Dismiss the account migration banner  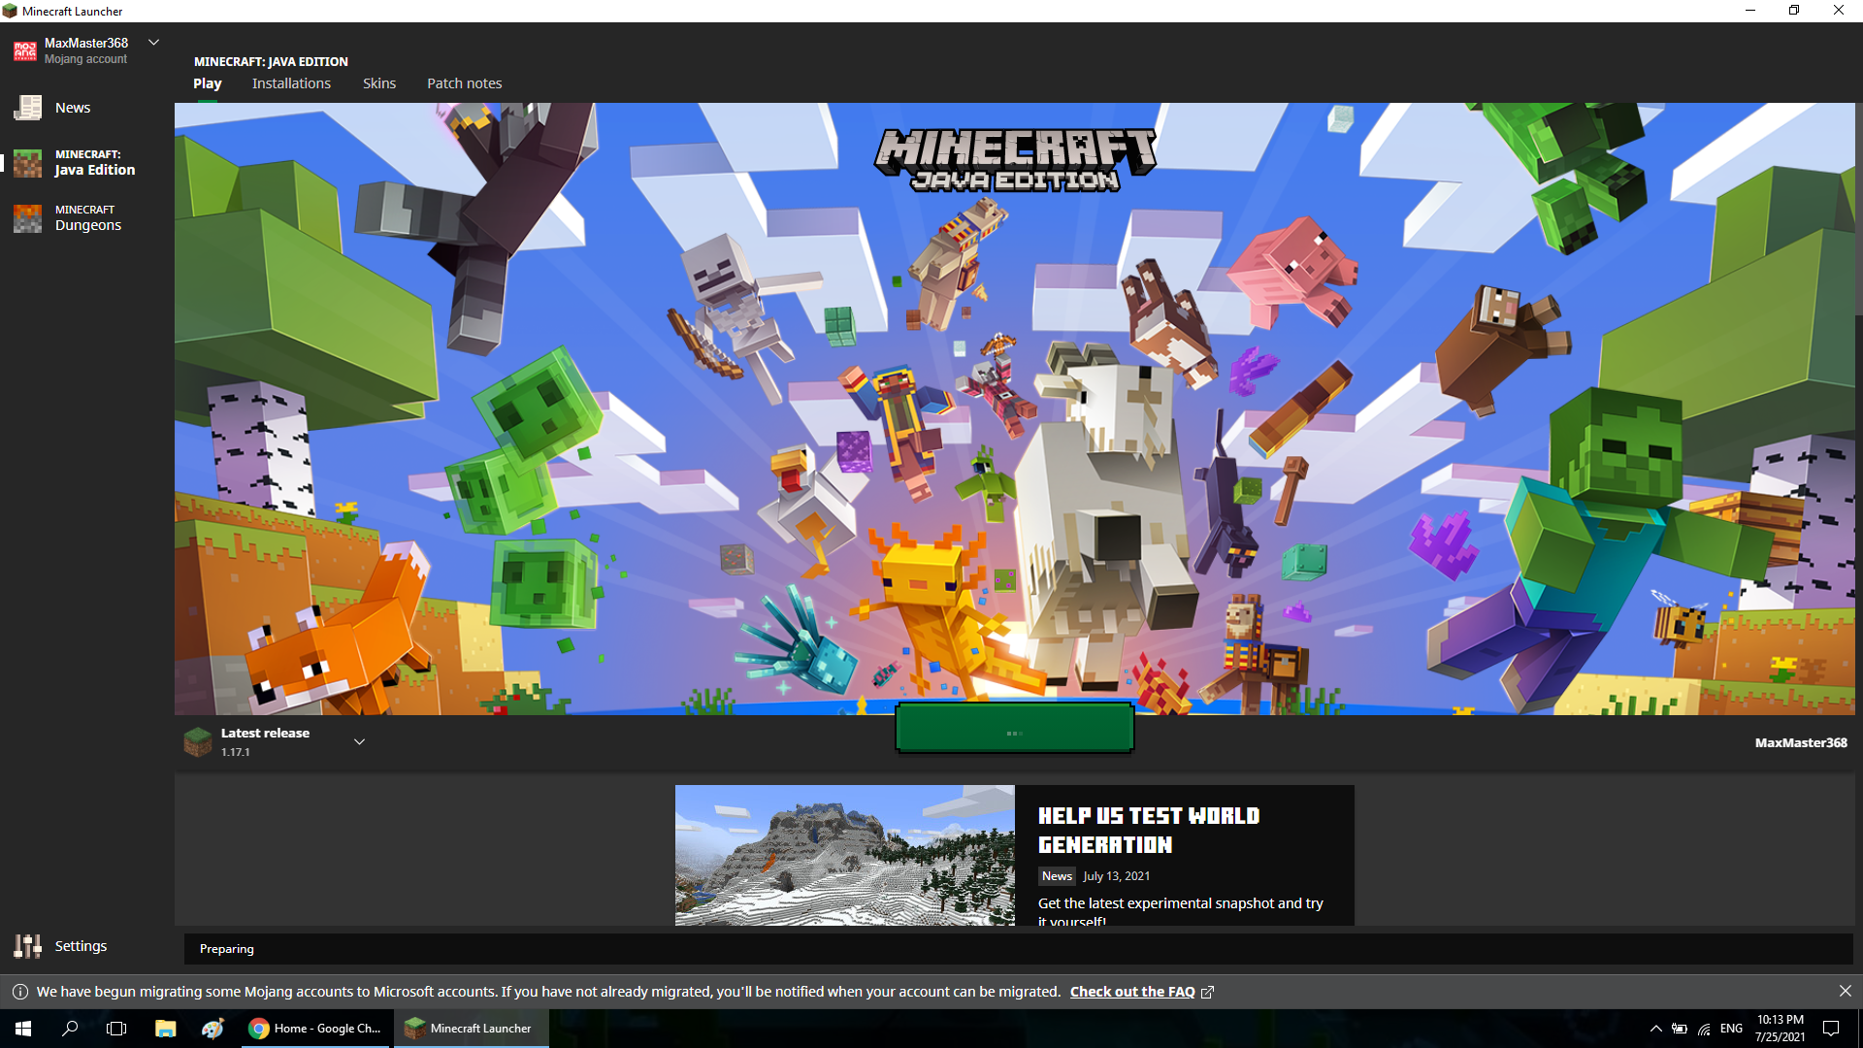(1845, 991)
